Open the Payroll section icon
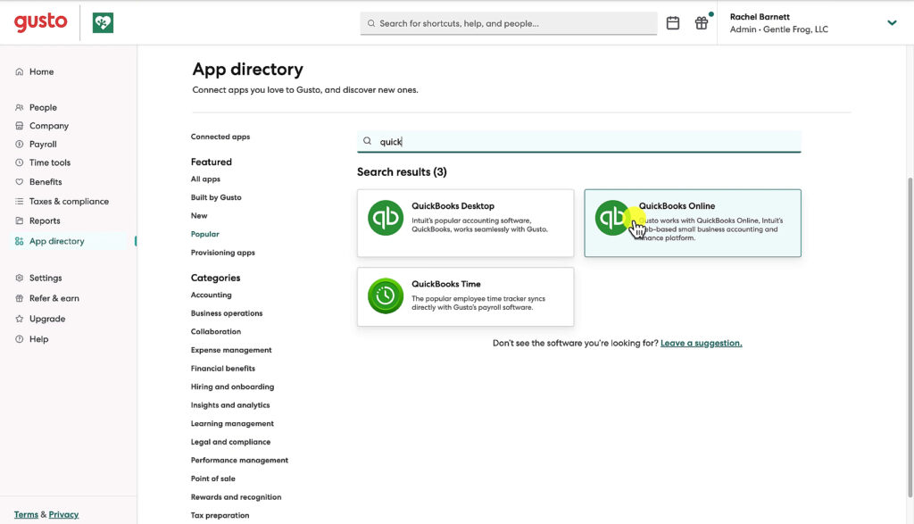Screen dimensions: 914x524 [18, 144]
